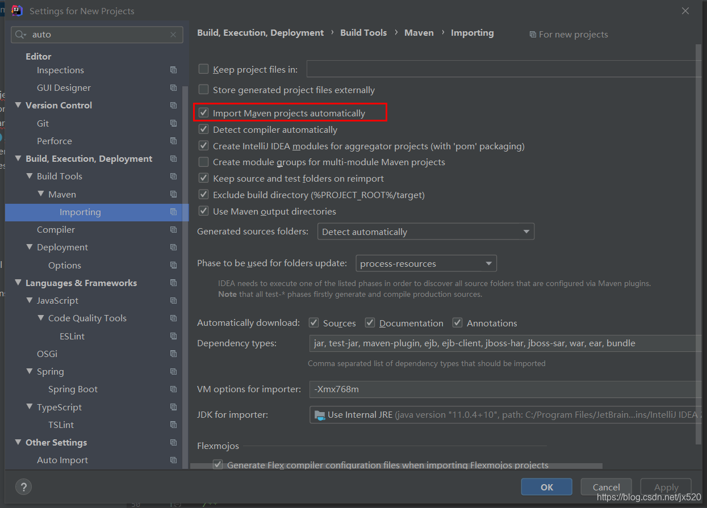Viewport: 707px width, 508px height.
Task: Uncheck automatic download of Documentation
Action: [370, 323]
